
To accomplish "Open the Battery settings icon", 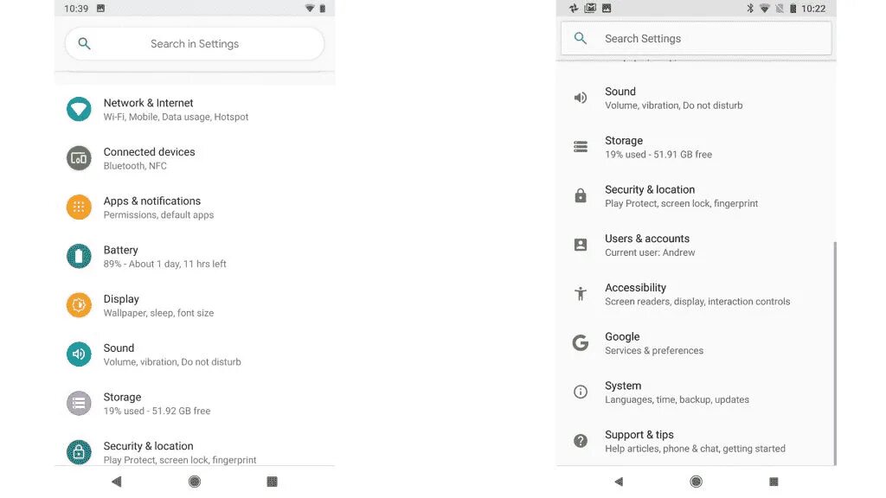I will pos(79,256).
